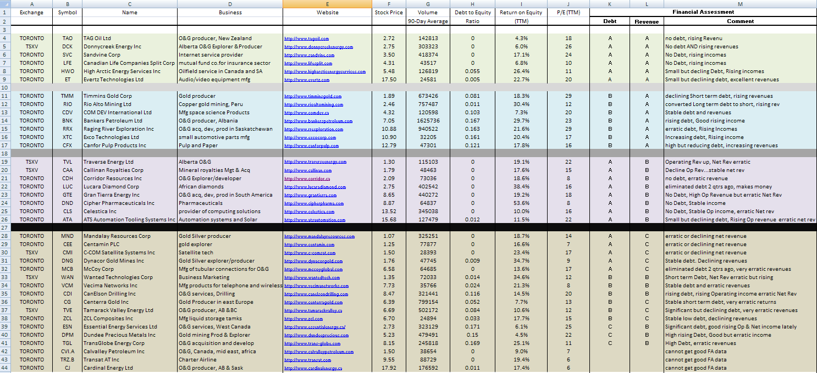Select the 'Traverse Energy Ltd' cell
Screen dimensions: 817x373
pyautogui.click(x=130, y=162)
